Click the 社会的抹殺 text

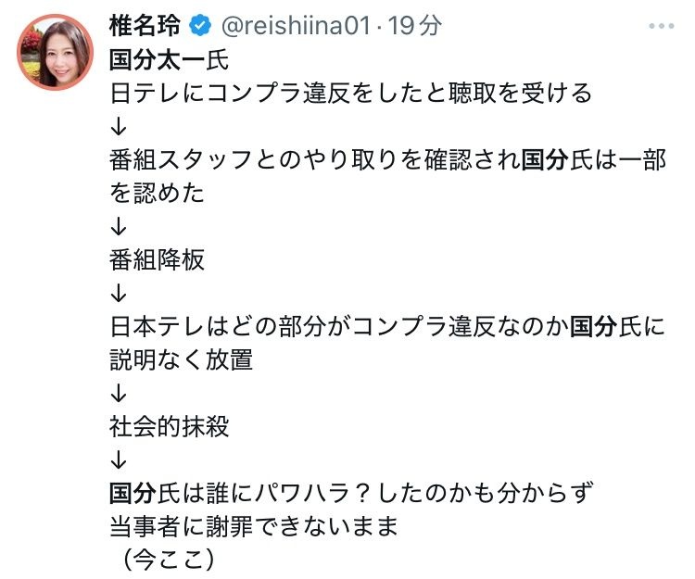point(170,427)
